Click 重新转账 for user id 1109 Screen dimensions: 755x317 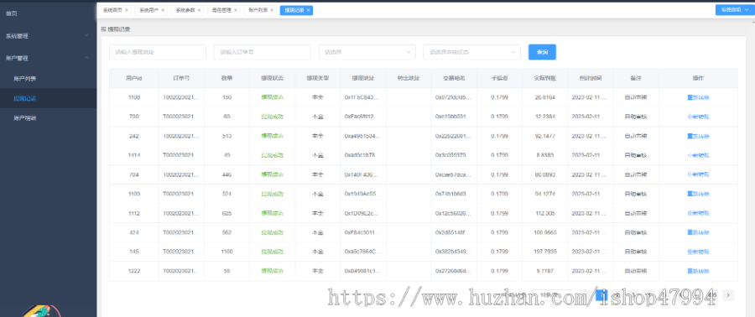[x=698, y=194]
